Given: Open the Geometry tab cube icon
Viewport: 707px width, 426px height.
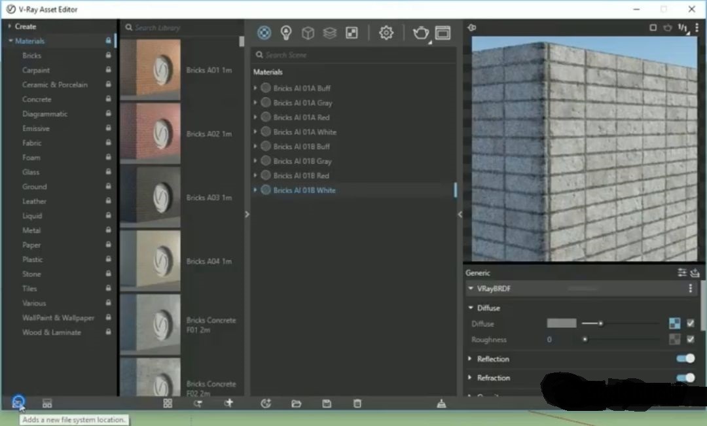Looking at the screenshot, I should (x=308, y=33).
